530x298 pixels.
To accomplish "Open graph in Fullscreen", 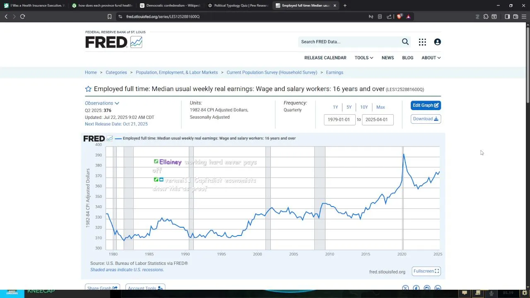I will coord(426,272).
